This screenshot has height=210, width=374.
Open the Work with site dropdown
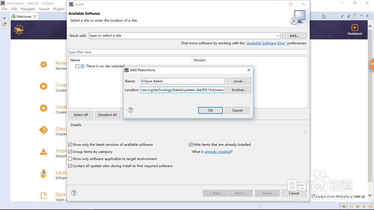click(278, 36)
